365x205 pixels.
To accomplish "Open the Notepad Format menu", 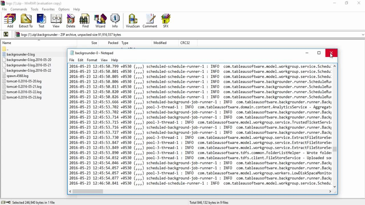I will [92, 60].
